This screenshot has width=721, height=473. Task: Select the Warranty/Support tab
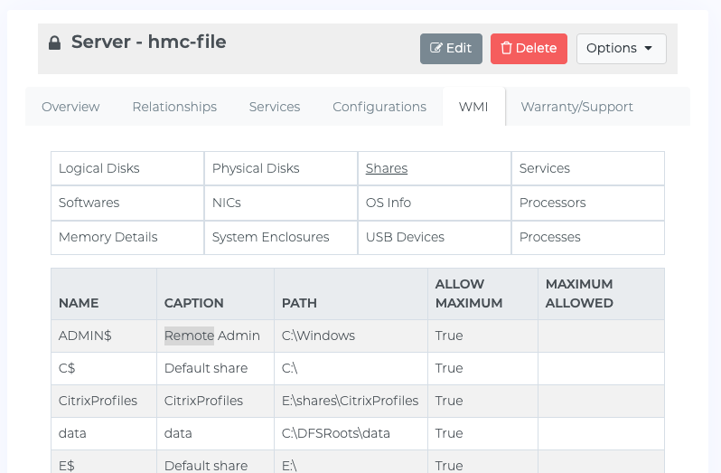click(576, 107)
